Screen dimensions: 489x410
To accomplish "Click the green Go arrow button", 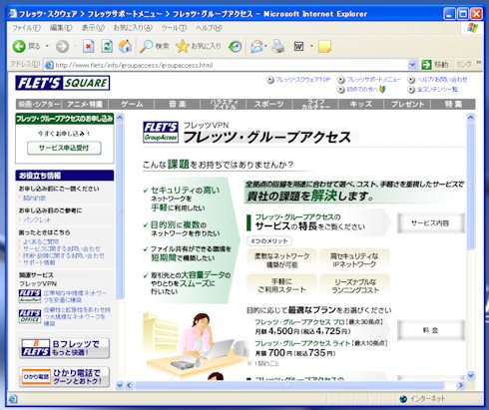I will click(426, 65).
